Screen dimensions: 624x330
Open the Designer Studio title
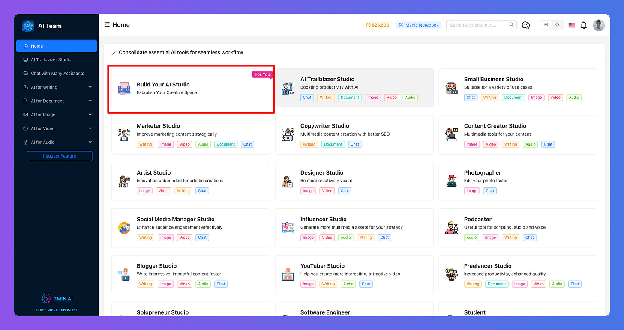[322, 172]
